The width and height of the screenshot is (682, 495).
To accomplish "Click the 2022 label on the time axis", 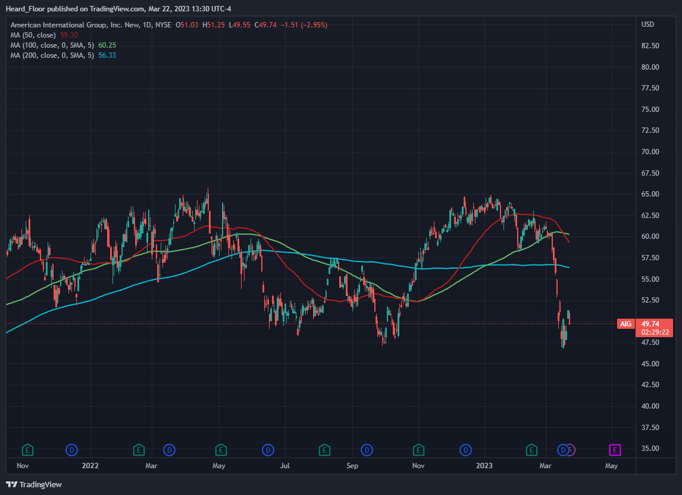I will (x=90, y=465).
